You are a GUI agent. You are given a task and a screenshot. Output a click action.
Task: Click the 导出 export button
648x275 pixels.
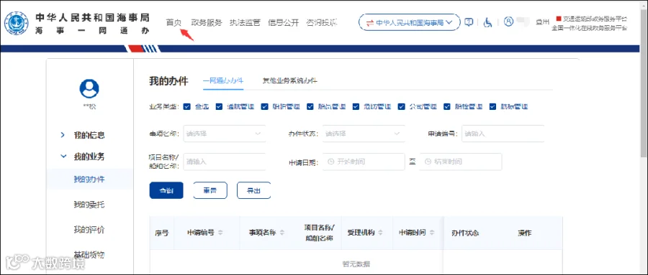point(253,190)
